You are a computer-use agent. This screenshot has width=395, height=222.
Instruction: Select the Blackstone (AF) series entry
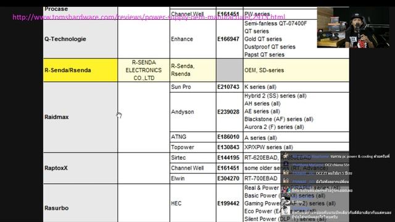(x=278, y=119)
